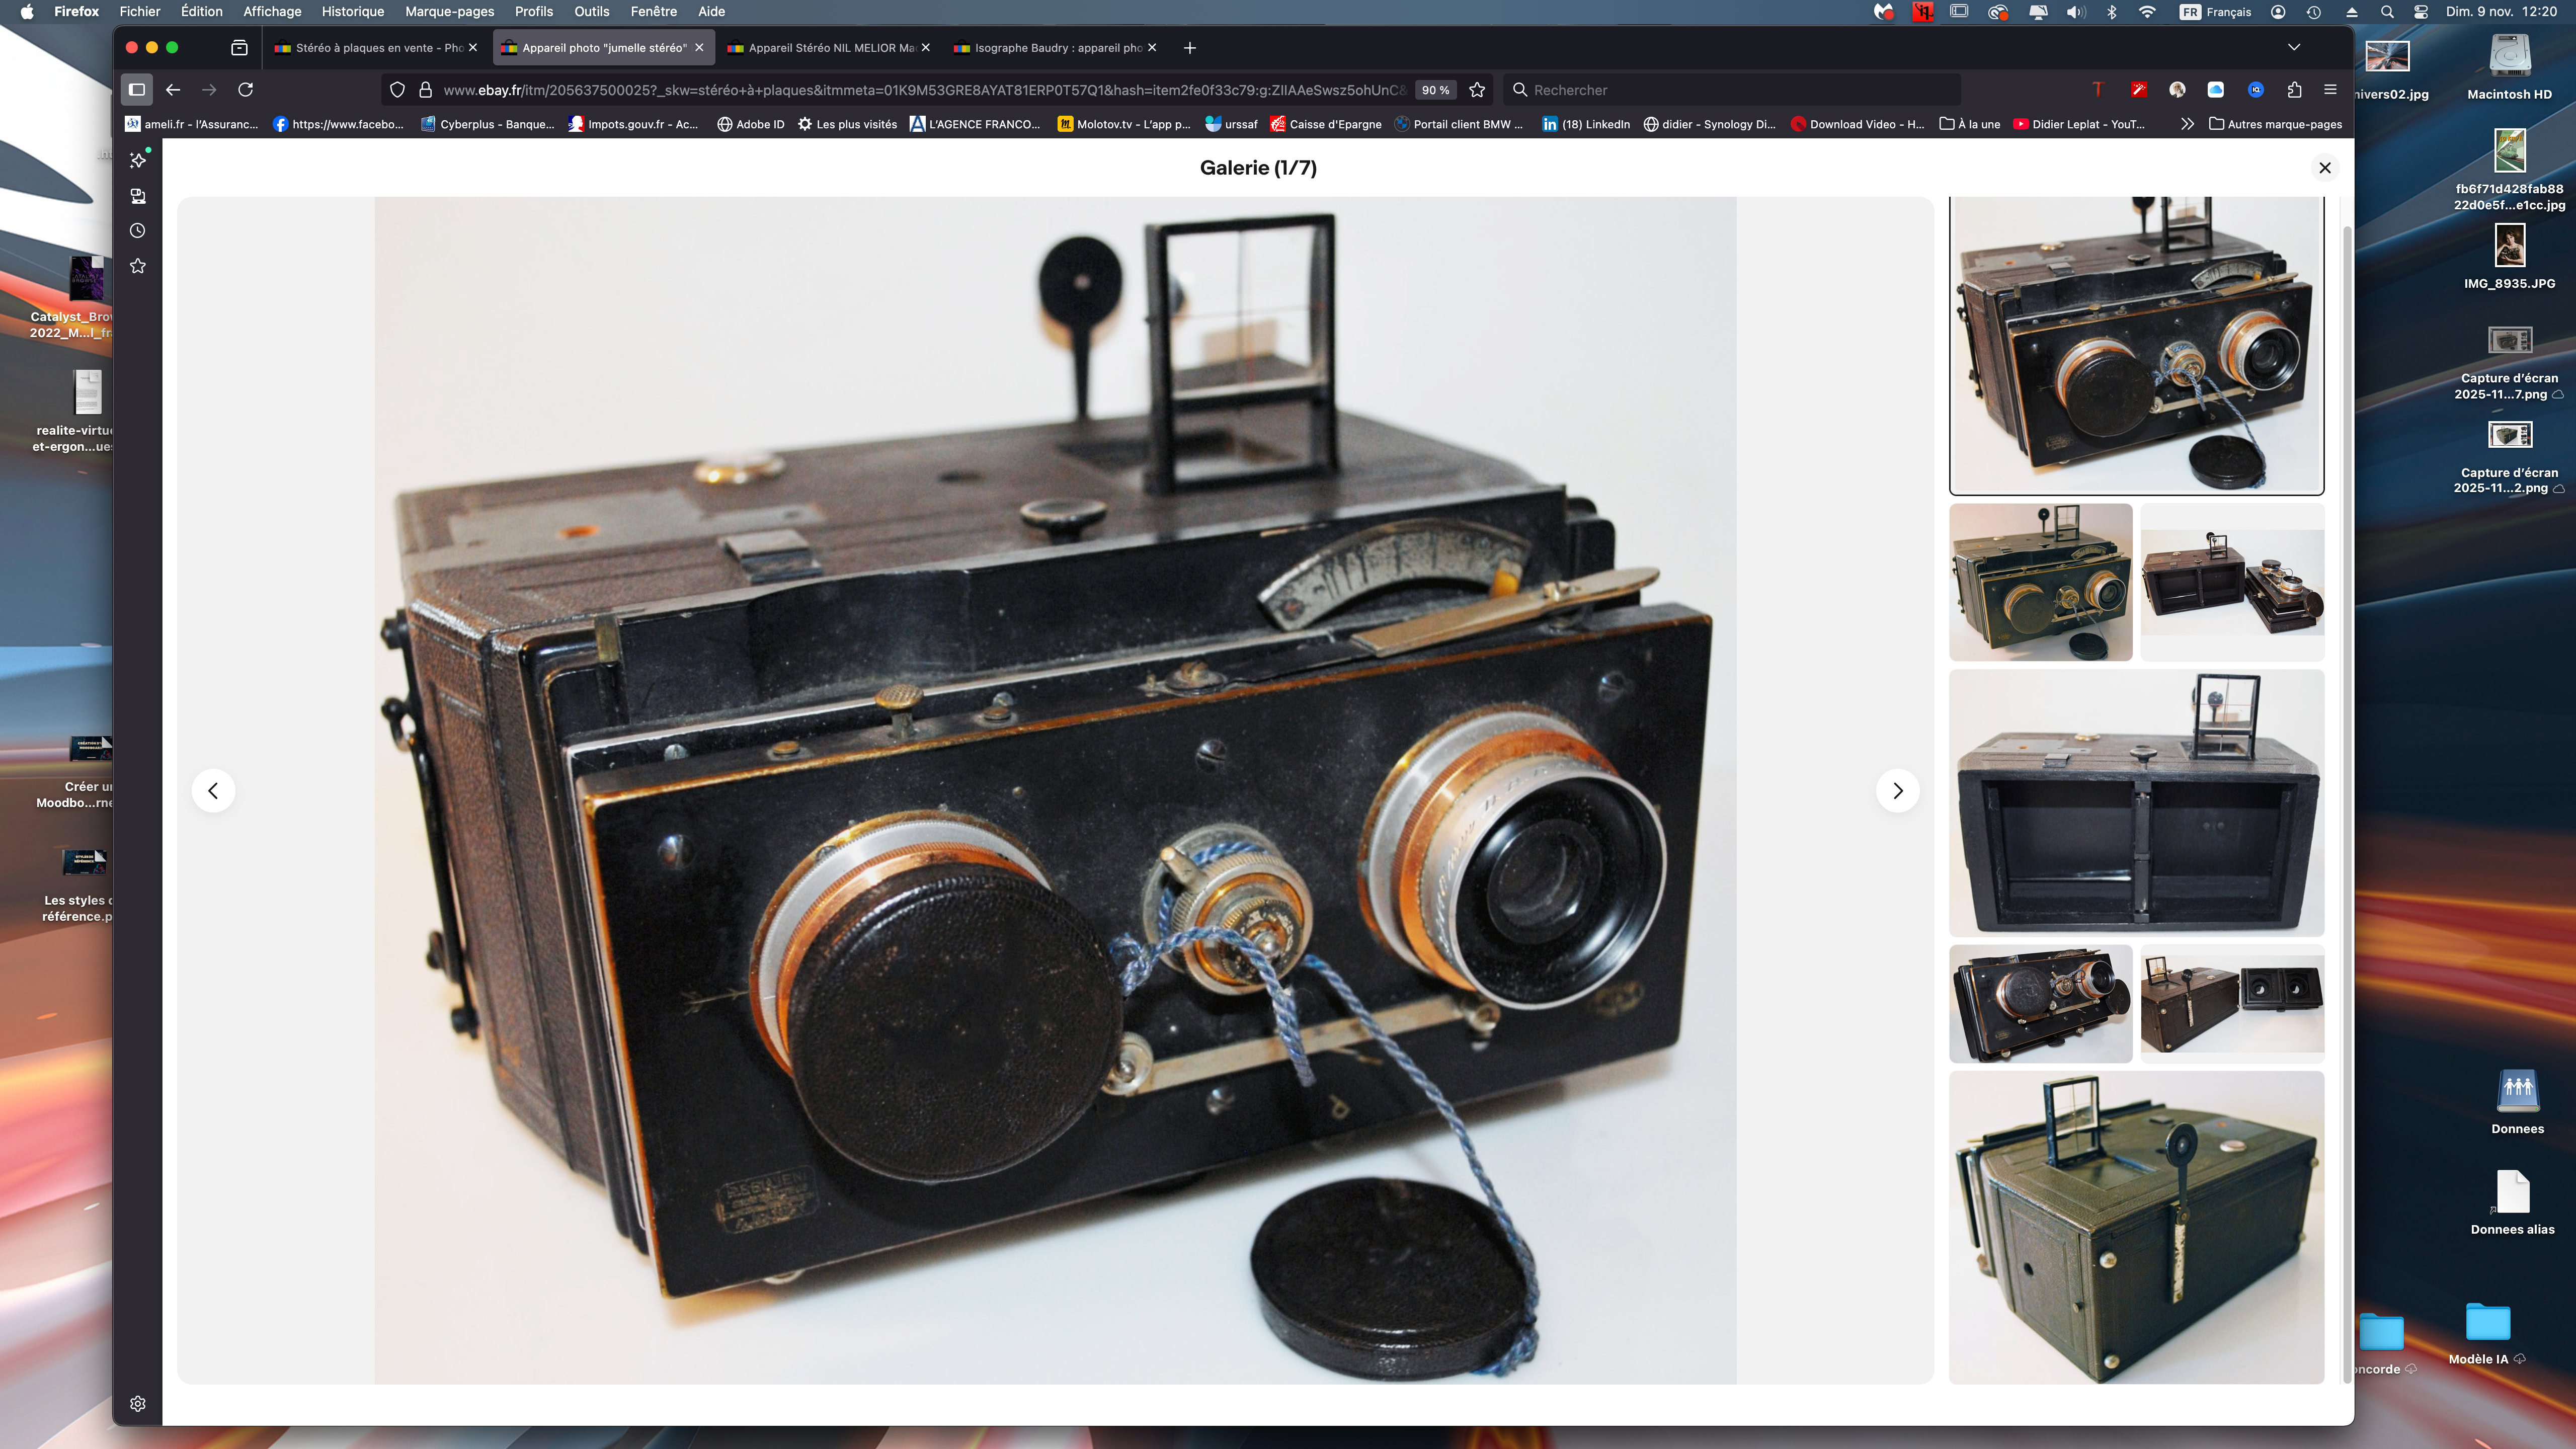
Task: Reload the page with refresh icon
Action: [x=245, y=90]
